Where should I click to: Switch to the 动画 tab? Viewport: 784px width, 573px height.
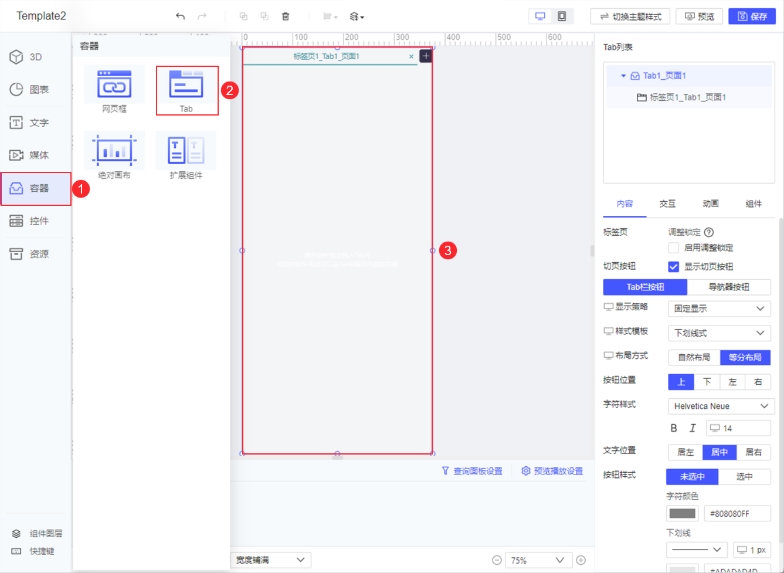[x=710, y=204]
